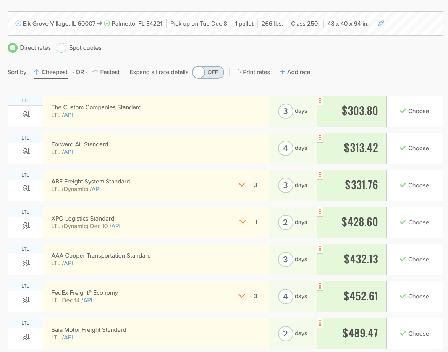Open three-dot menu on Forward Air price

click(x=320, y=138)
